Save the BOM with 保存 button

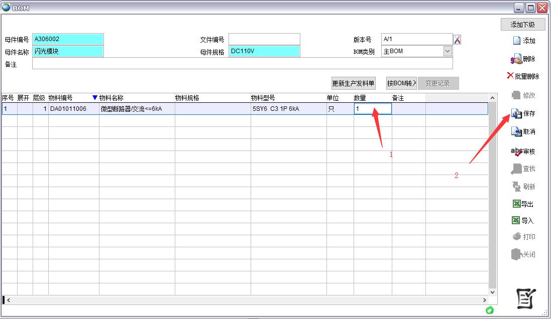coord(523,114)
